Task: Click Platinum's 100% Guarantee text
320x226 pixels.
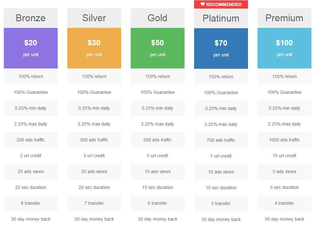Action: pos(221,93)
